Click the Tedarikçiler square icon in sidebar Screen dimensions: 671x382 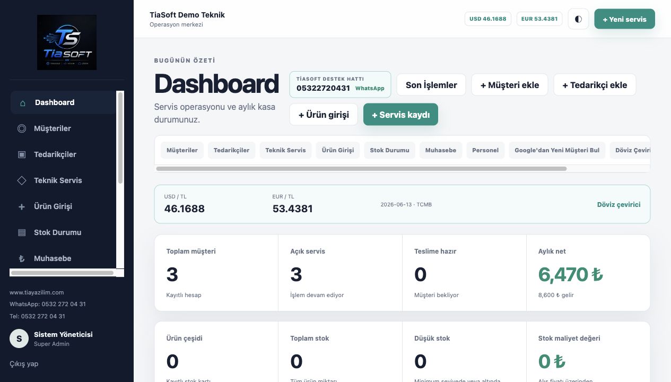22,154
